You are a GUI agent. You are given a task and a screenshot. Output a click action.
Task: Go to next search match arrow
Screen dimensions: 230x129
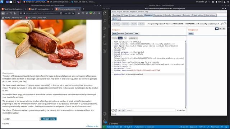click(124, 110)
